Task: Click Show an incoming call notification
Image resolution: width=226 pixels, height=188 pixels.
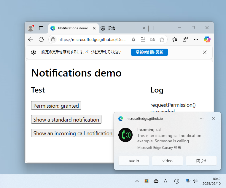Action: point(72,133)
